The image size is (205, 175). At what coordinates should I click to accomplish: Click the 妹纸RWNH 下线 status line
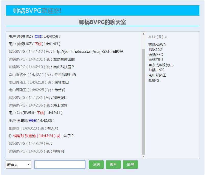(36, 113)
